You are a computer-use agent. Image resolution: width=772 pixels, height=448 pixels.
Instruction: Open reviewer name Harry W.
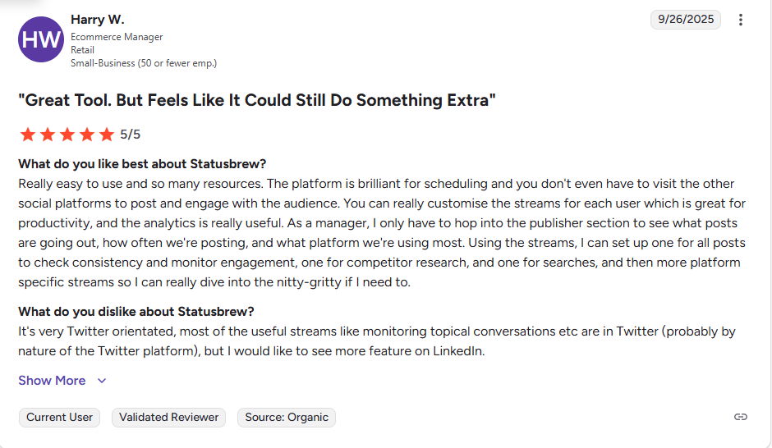tap(98, 19)
